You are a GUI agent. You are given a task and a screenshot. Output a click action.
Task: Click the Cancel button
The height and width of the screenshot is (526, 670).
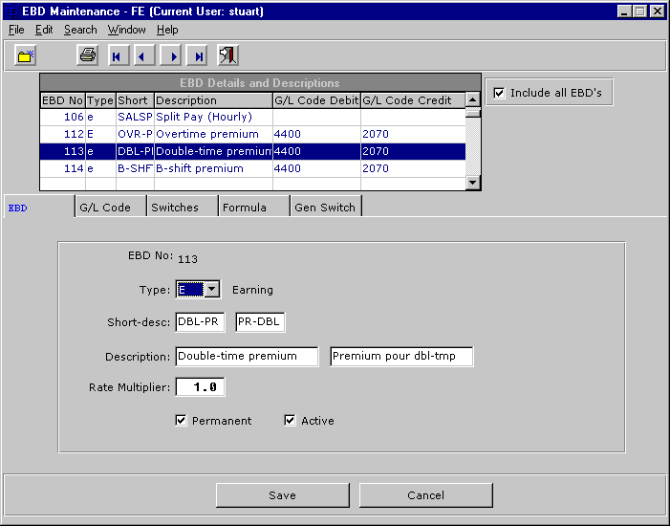[425, 495]
